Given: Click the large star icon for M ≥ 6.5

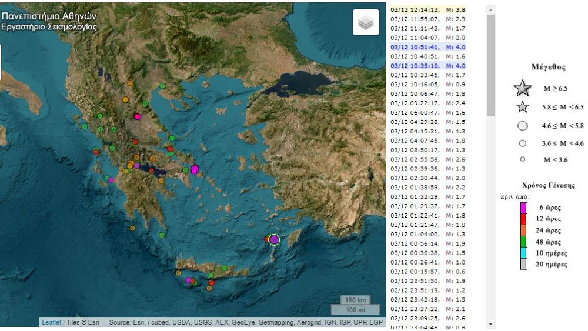Looking at the screenshot, I should [522, 89].
